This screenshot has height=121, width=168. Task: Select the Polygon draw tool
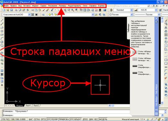(x=2, y=31)
